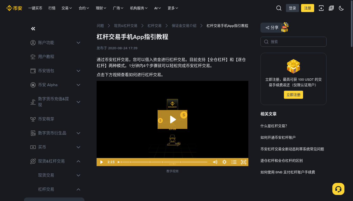
Task: Play the video from control bar
Action: (x=102, y=162)
